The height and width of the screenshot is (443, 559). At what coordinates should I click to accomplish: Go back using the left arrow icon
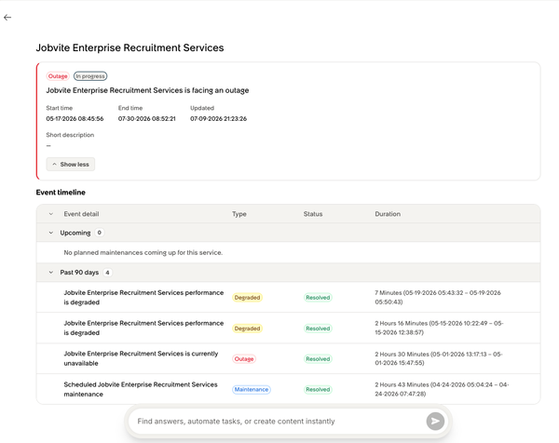(7, 18)
